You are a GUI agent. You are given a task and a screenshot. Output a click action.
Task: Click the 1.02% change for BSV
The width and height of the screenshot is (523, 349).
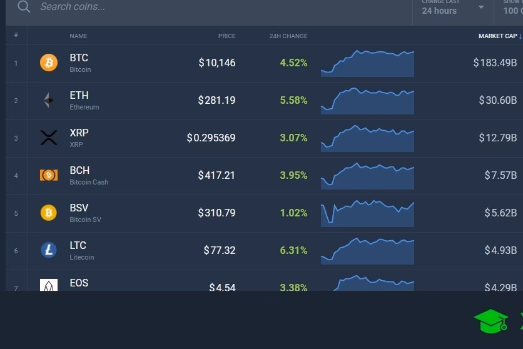[x=293, y=213]
